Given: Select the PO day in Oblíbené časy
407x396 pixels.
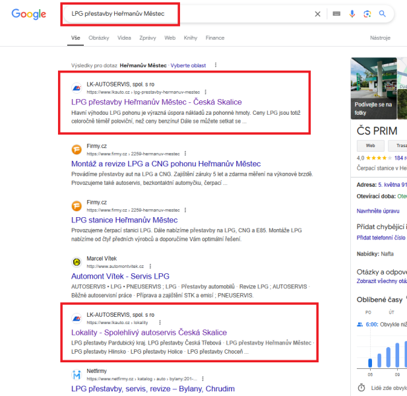Looking at the screenshot, I should [x=368, y=312].
